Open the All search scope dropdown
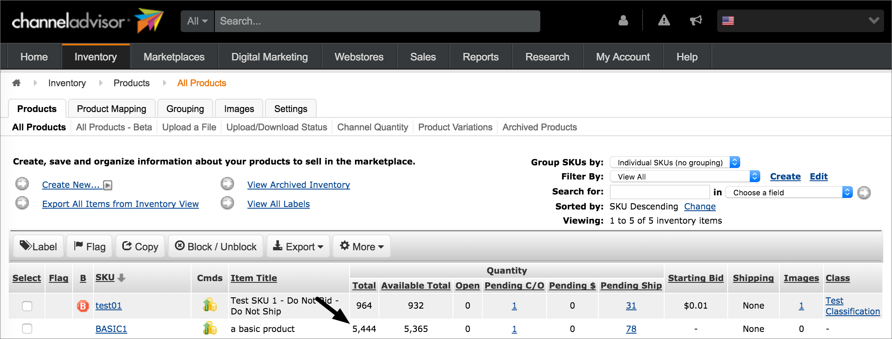The image size is (892, 339). point(197,21)
